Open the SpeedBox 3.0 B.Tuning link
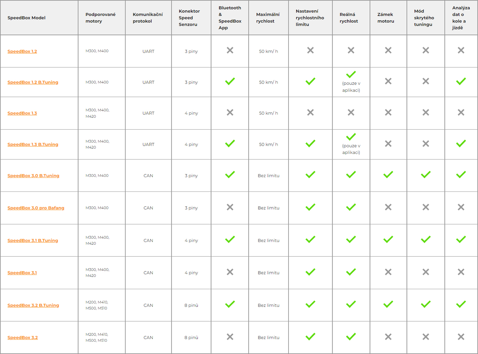The width and height of the screenshot is (478, 354). 33,175
